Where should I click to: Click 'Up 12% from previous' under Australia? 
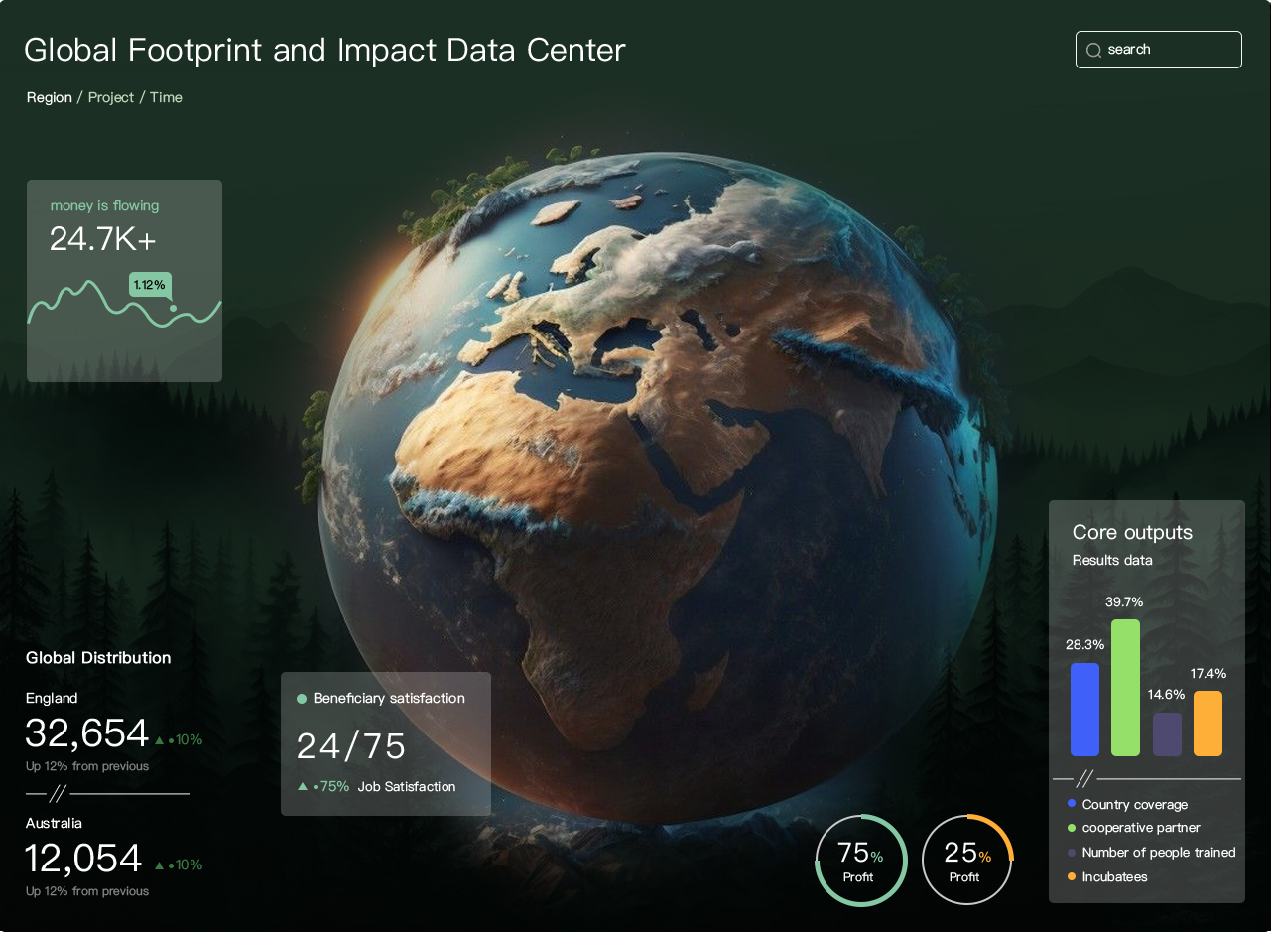point(87,891)
